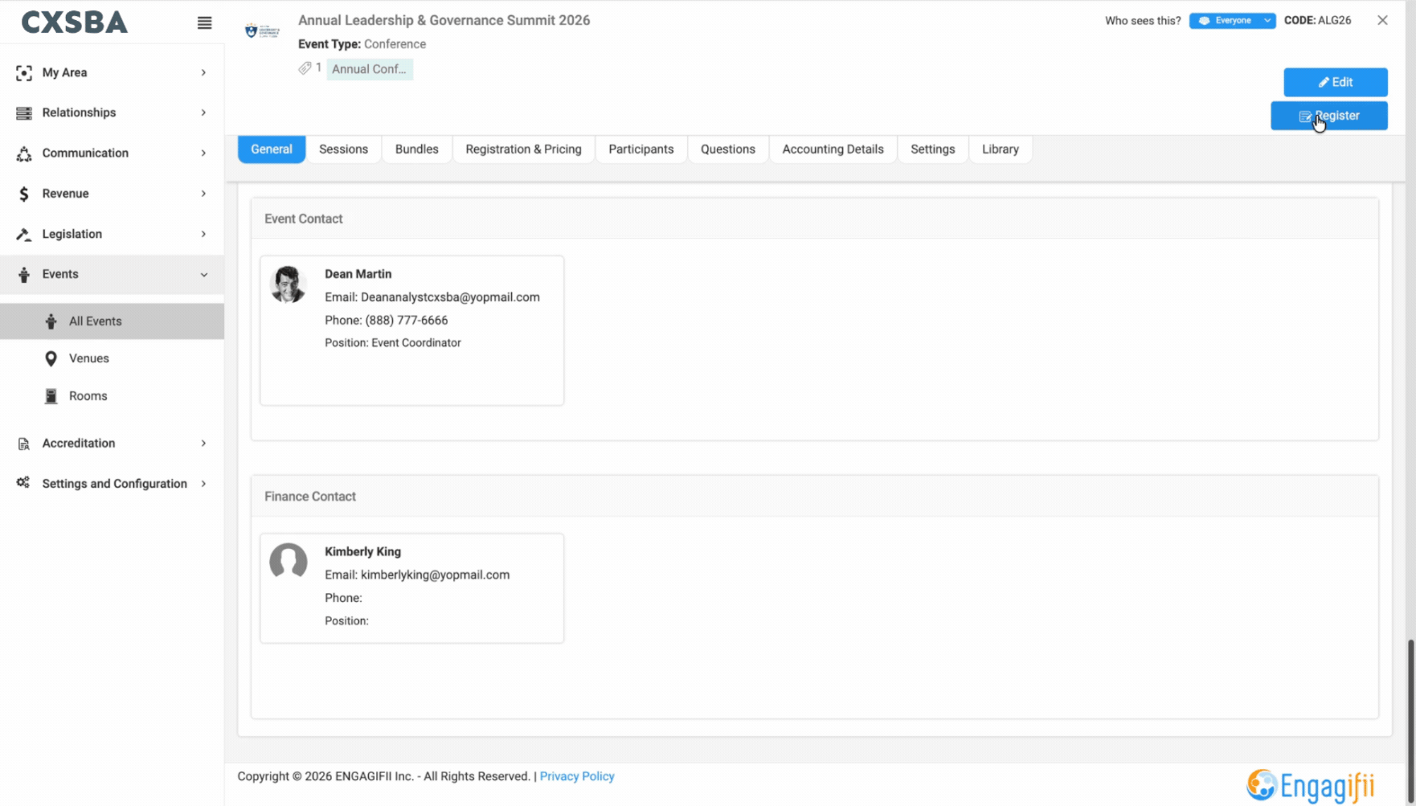Select the Annual Conf tag chip

(369, 69)
